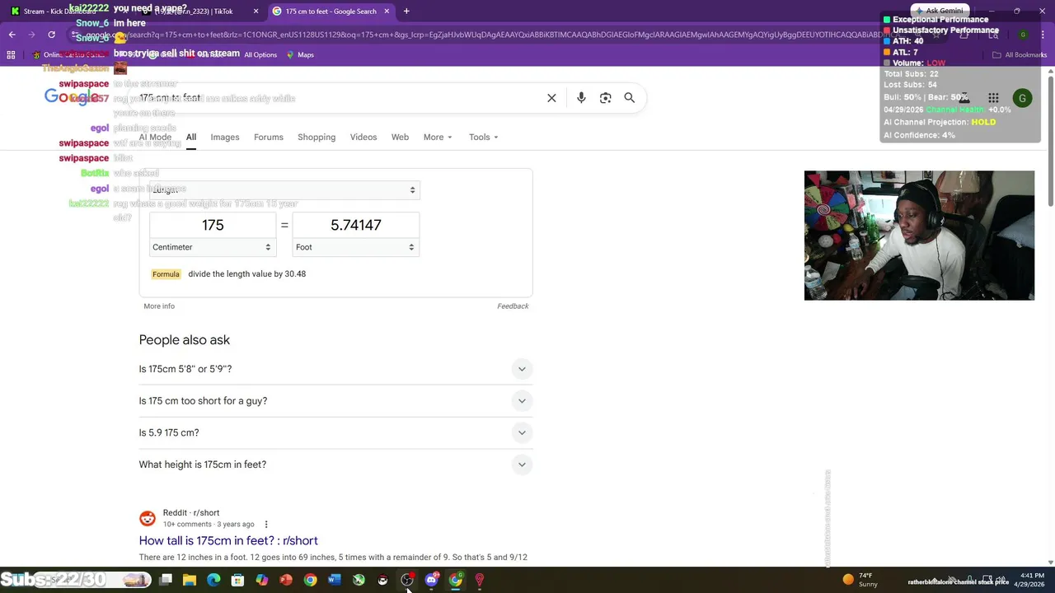The height and width of the screenshot is (593, 1055).
Task: Open OBS Studio from the taskbar
Action: [x=407, y=580]
